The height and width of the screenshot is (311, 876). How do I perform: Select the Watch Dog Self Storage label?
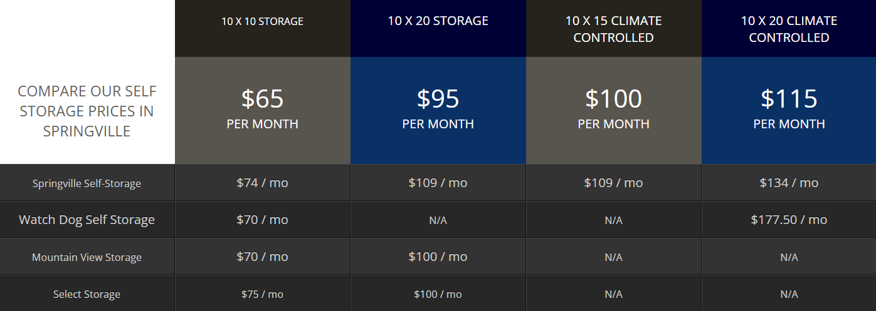coord(87,220)
